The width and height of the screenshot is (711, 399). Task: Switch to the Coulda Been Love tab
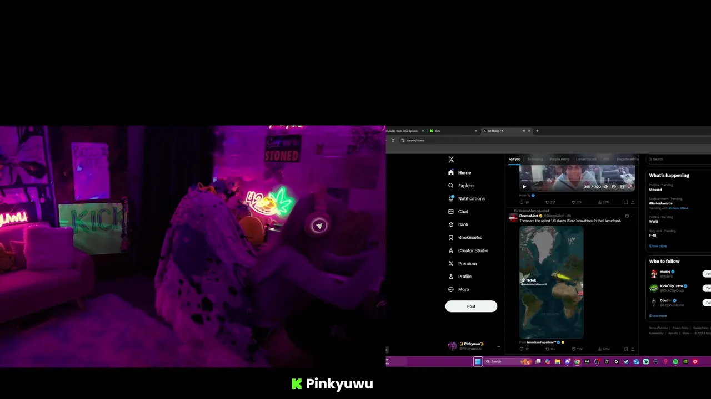tap(405, 131)
